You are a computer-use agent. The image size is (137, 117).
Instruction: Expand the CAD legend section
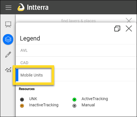tap(76, 63)
